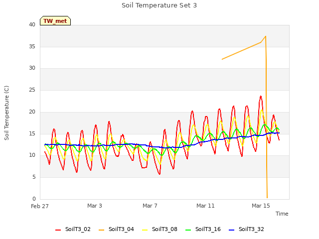Screen dimensions: 319x239
Task: Click the red SoilT3_02 highest peak near Mar 15
Action: pos(261,96)
